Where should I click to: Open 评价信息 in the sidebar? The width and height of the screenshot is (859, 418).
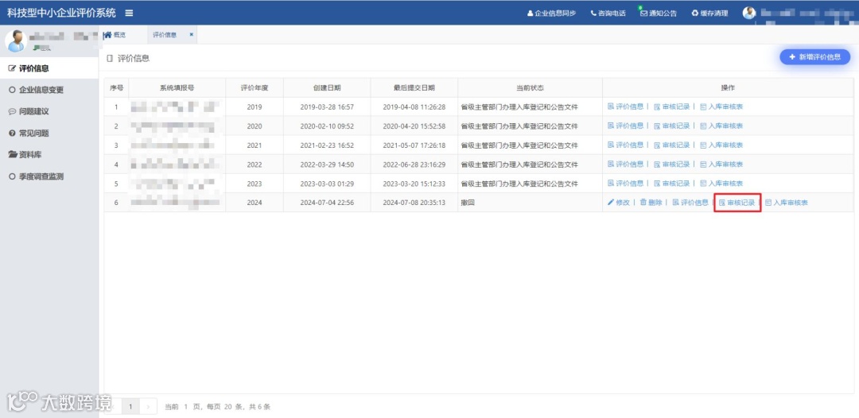49,68
